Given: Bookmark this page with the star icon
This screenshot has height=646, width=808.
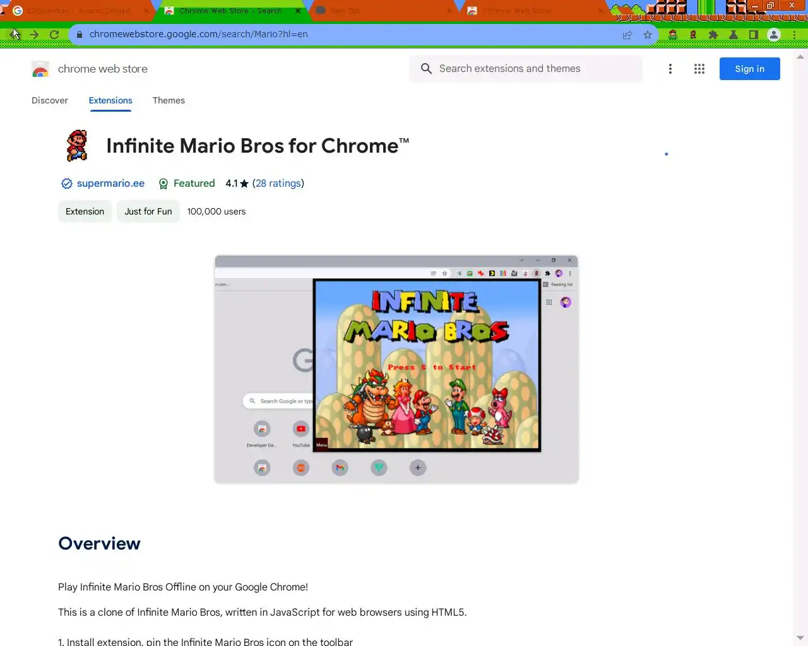Looking at the screenshot, I should (x=648, y=35).
